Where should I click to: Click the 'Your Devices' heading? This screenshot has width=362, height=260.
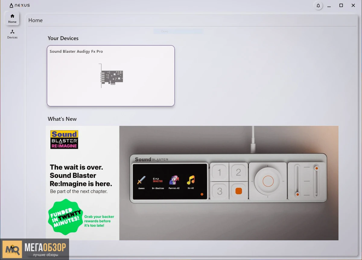[x=63, y=38]
